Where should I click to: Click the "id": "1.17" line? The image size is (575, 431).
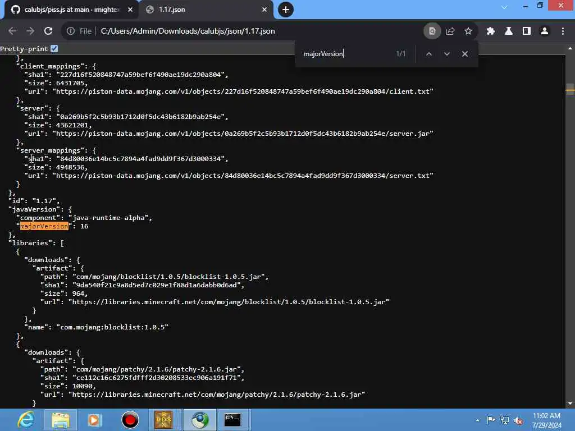[x=34, y=201]
